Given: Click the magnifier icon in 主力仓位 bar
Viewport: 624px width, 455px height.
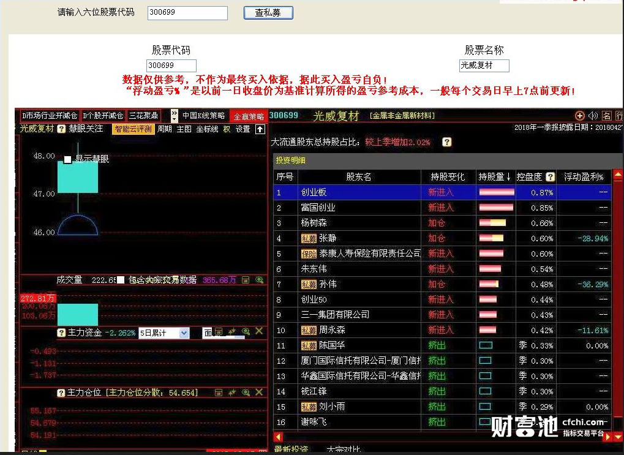Looking at the screenshot, I should pyautogui.click(x=246, y=393).
